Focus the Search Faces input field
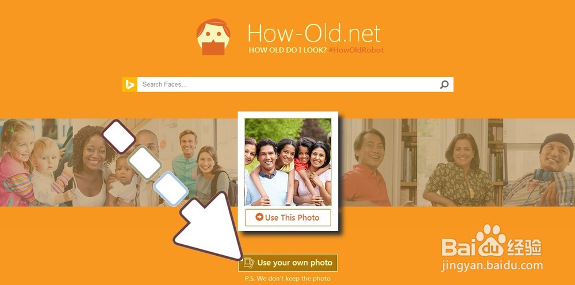 (x=288, y=84)
